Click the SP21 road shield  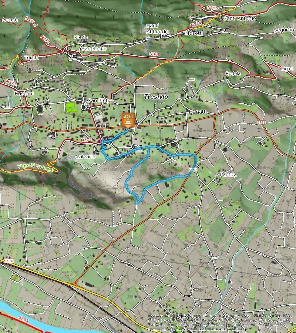261,122
